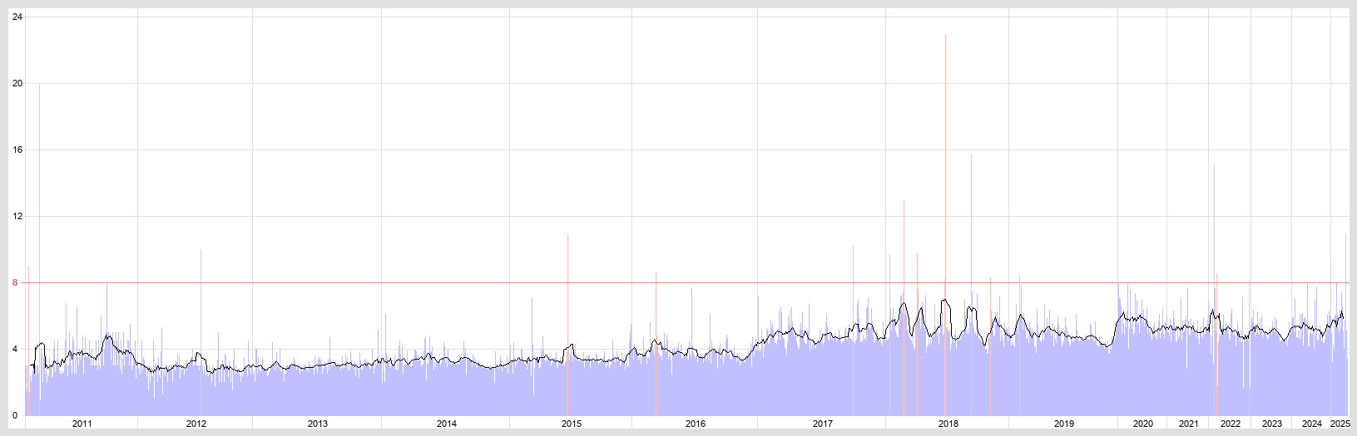Click the 2023 year label

pyautogui.click(x=1271, y=424)
